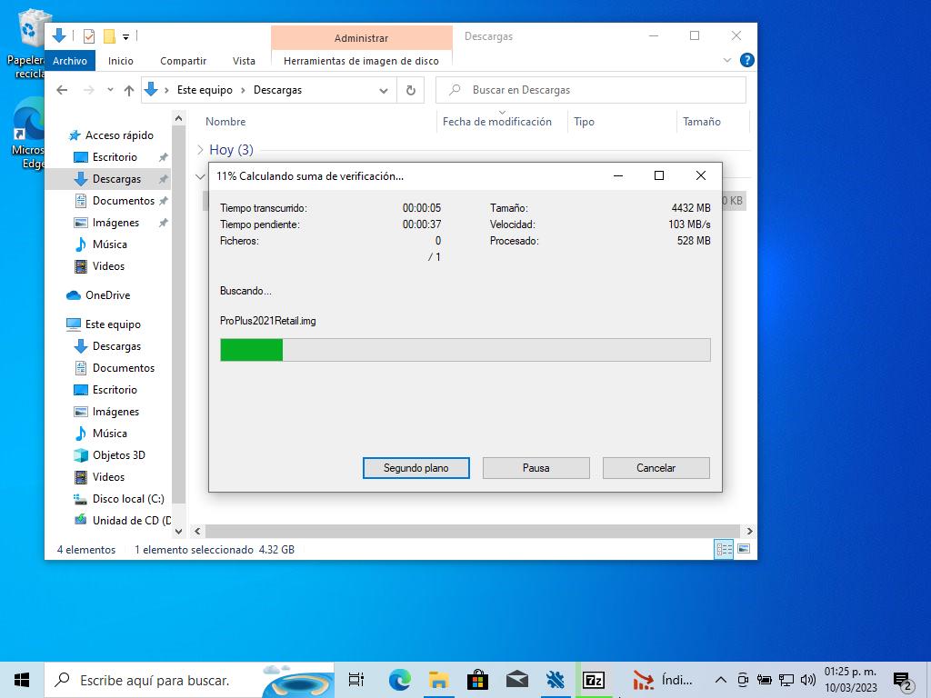
Task: Expand the Hoy (3) file group
Action: pos(201,150)
